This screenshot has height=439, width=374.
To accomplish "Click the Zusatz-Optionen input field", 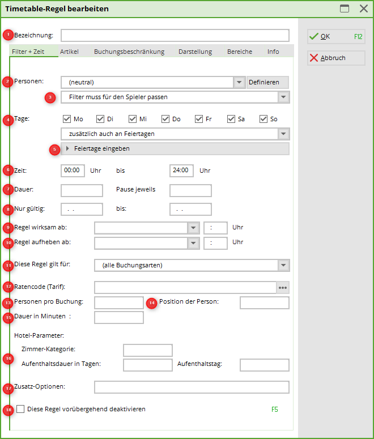I will [192, 387].
